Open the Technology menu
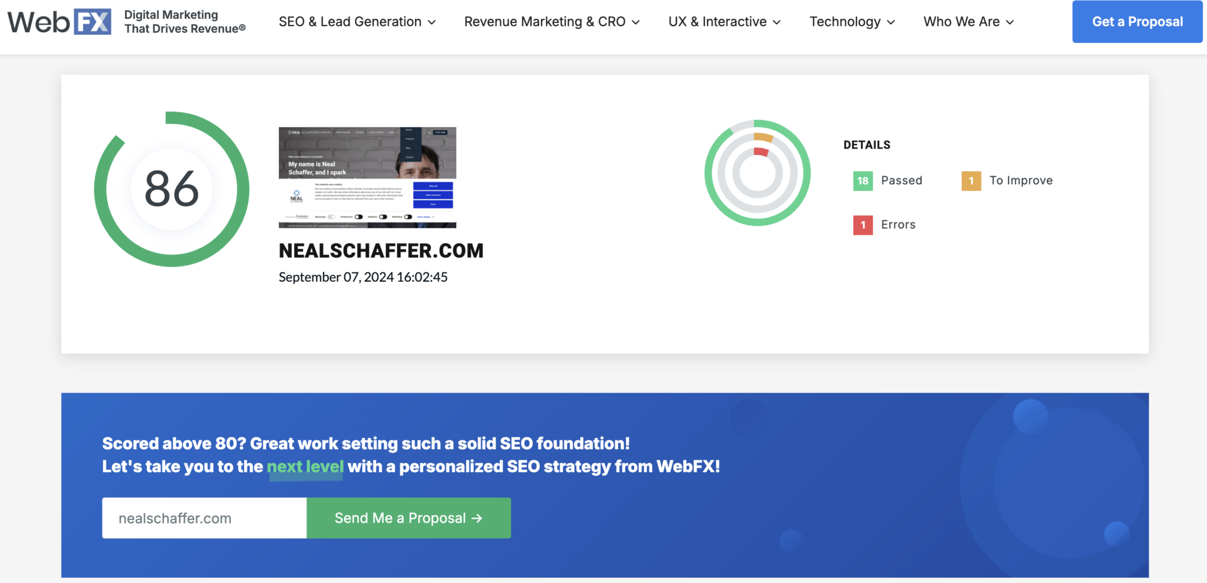The height and width of the screenshot is (583, 1207). (x=852, y=22)
